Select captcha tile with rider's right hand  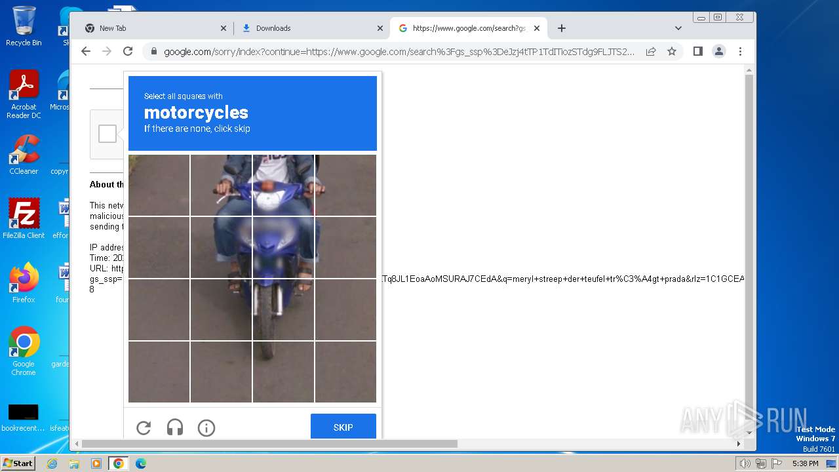click(x=221, y=186)
